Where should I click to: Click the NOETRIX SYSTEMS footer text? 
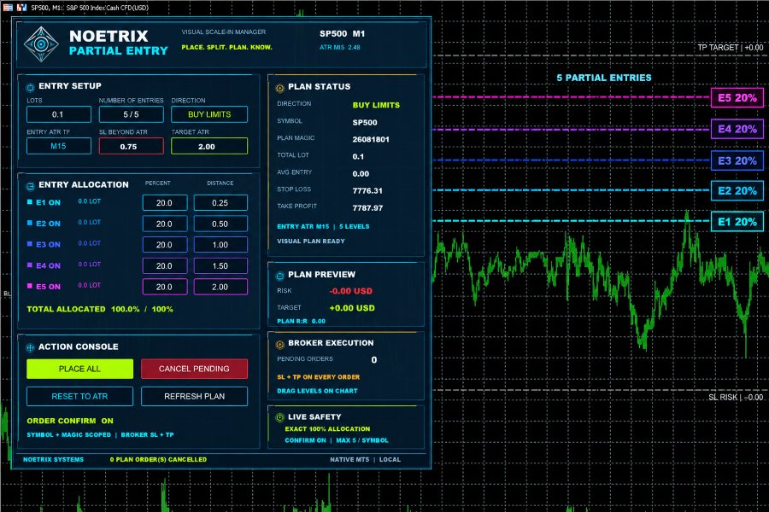[x=54, y=460]
